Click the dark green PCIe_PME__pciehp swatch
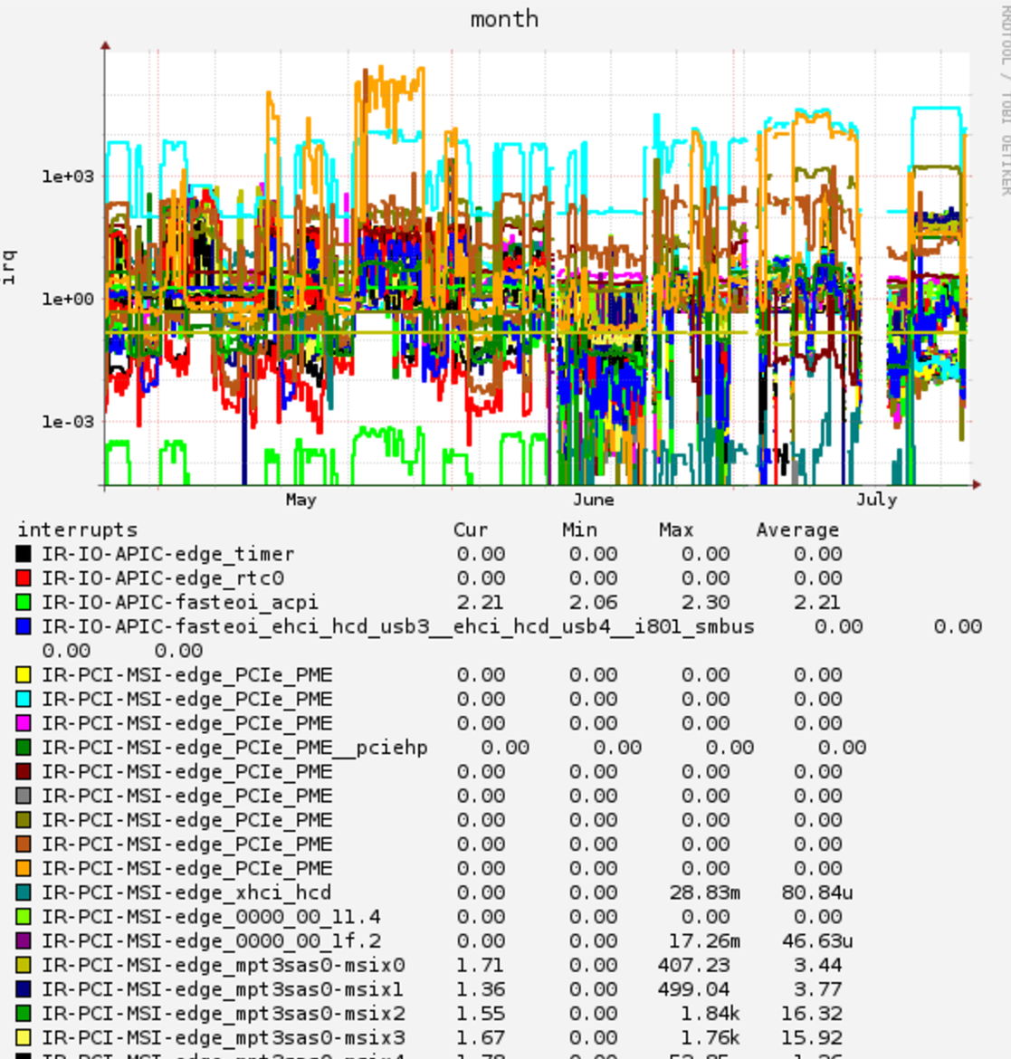 24,747
